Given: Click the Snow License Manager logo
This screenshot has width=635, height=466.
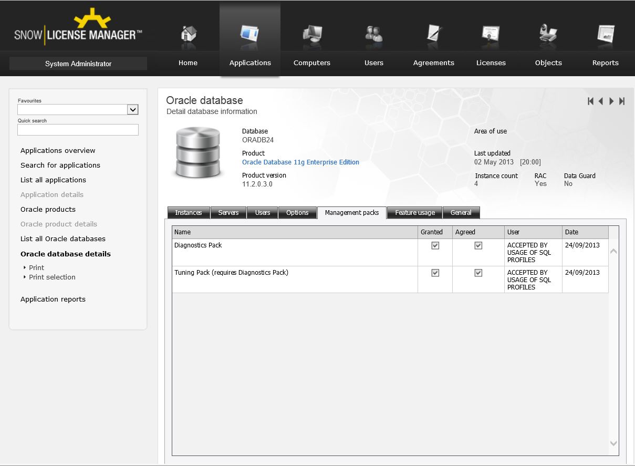Looking at the screenshot, I should tap(78, 26).
